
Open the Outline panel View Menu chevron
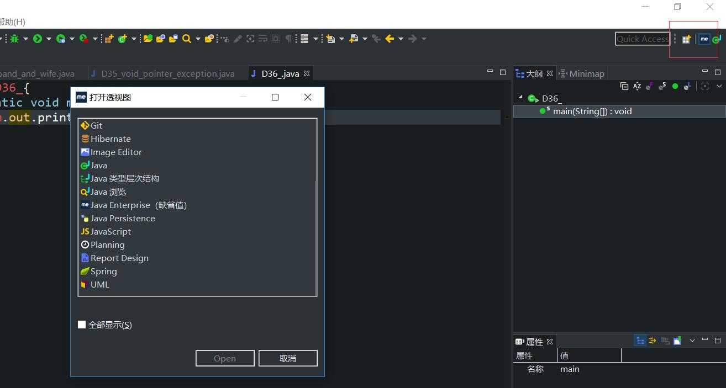click(x=719, y=86)
